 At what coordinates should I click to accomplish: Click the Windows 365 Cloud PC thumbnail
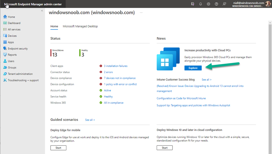tap(168, 59)
